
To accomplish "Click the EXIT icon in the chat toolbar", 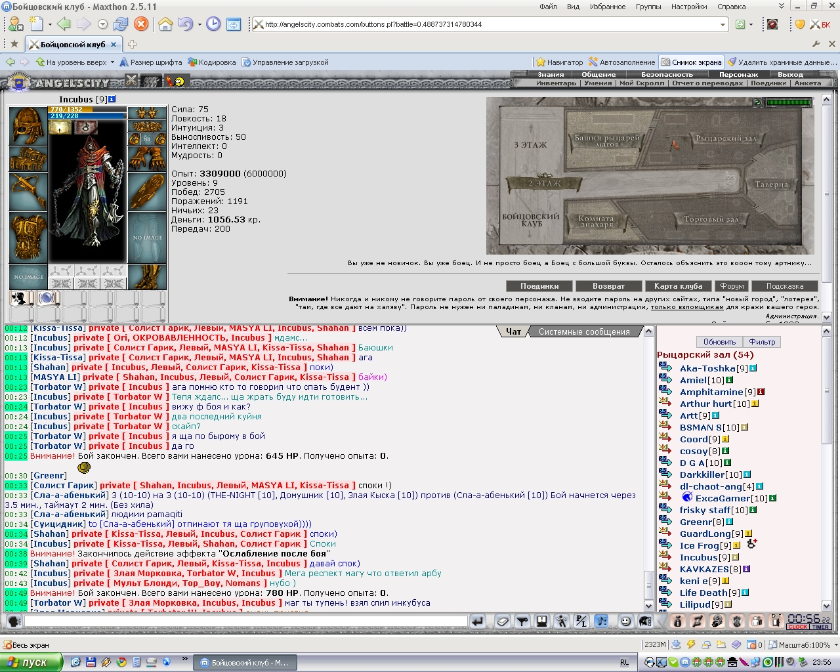I will 776,621.
